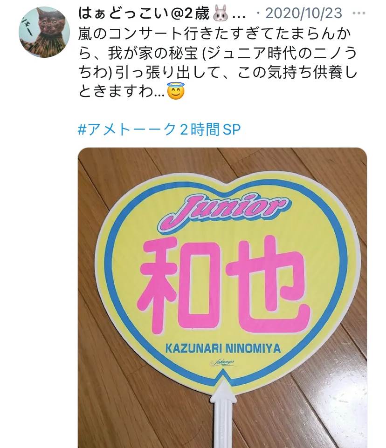Click the tweet line starting 嵐のコンサート

(x=214, y=34)
